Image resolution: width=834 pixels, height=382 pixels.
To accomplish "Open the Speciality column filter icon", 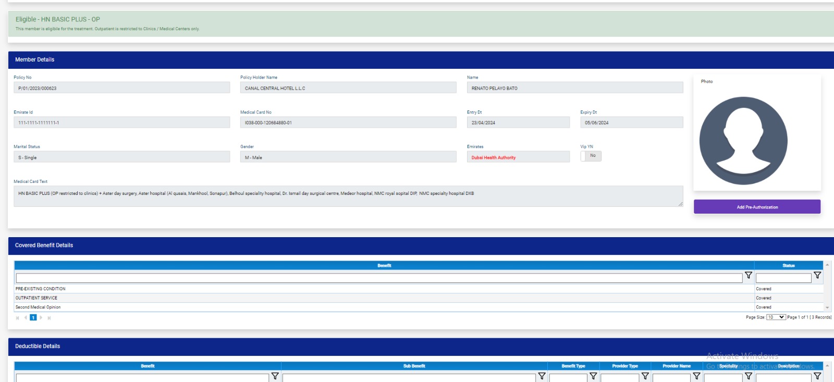I will point(748,376).
